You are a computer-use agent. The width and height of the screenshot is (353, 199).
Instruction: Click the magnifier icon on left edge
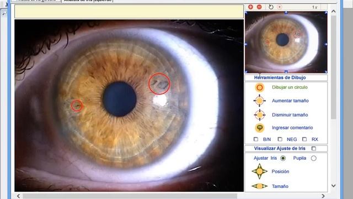[x=4, y=13]
